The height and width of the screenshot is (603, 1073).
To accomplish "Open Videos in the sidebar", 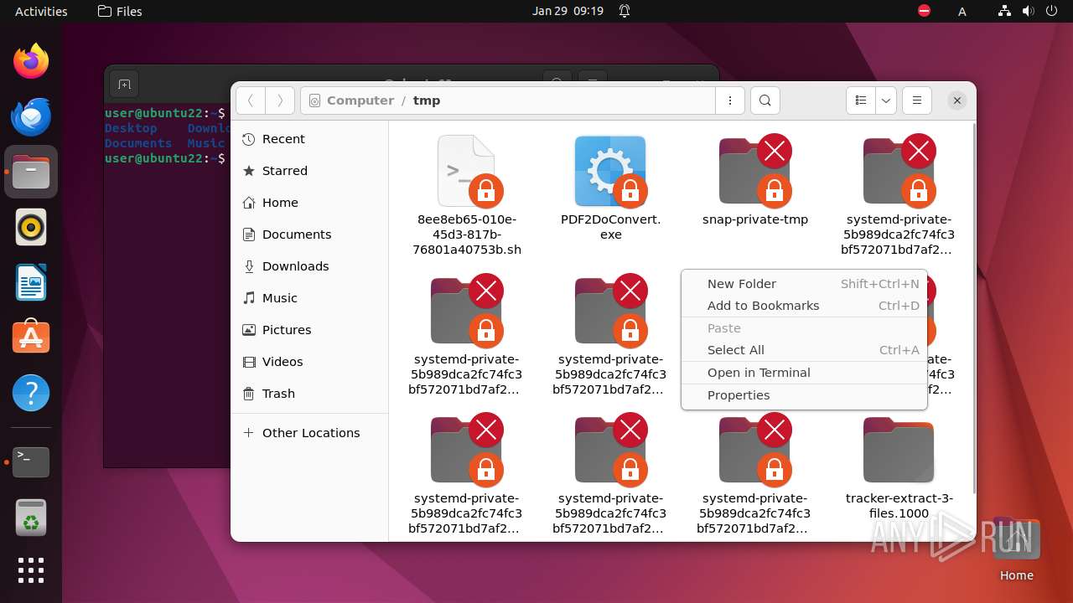I will tap(309, 362).
